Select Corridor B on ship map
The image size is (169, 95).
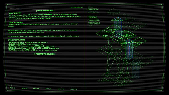click(124, 43)
